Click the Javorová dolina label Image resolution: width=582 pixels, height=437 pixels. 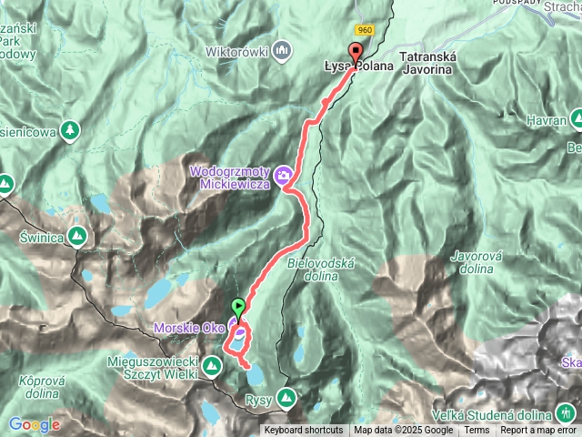click(x=477, y=262)
